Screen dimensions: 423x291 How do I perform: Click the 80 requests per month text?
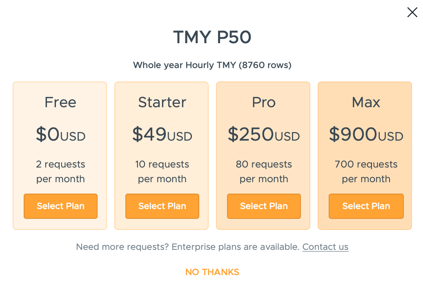(x=264, y=172)
